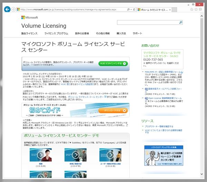
Task: Minimize the browser window
Action: pyautogui.click(x=188, y=5)
